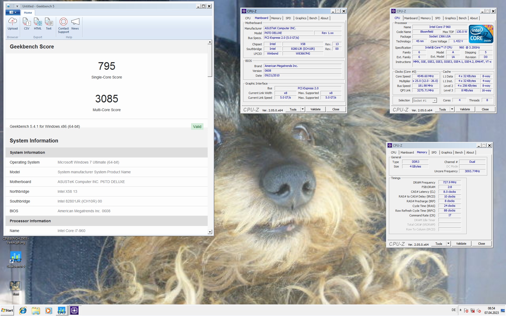Select SPD tab in Memory CPU-Z window
The image size is (506, 316).
coord(434,152)
